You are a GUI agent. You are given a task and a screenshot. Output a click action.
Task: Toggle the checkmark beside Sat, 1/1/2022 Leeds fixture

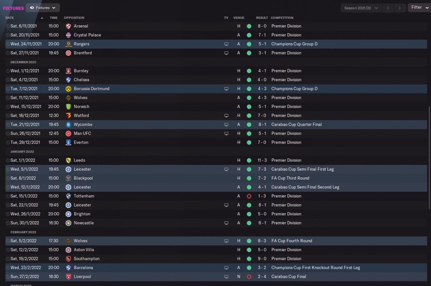7,160
